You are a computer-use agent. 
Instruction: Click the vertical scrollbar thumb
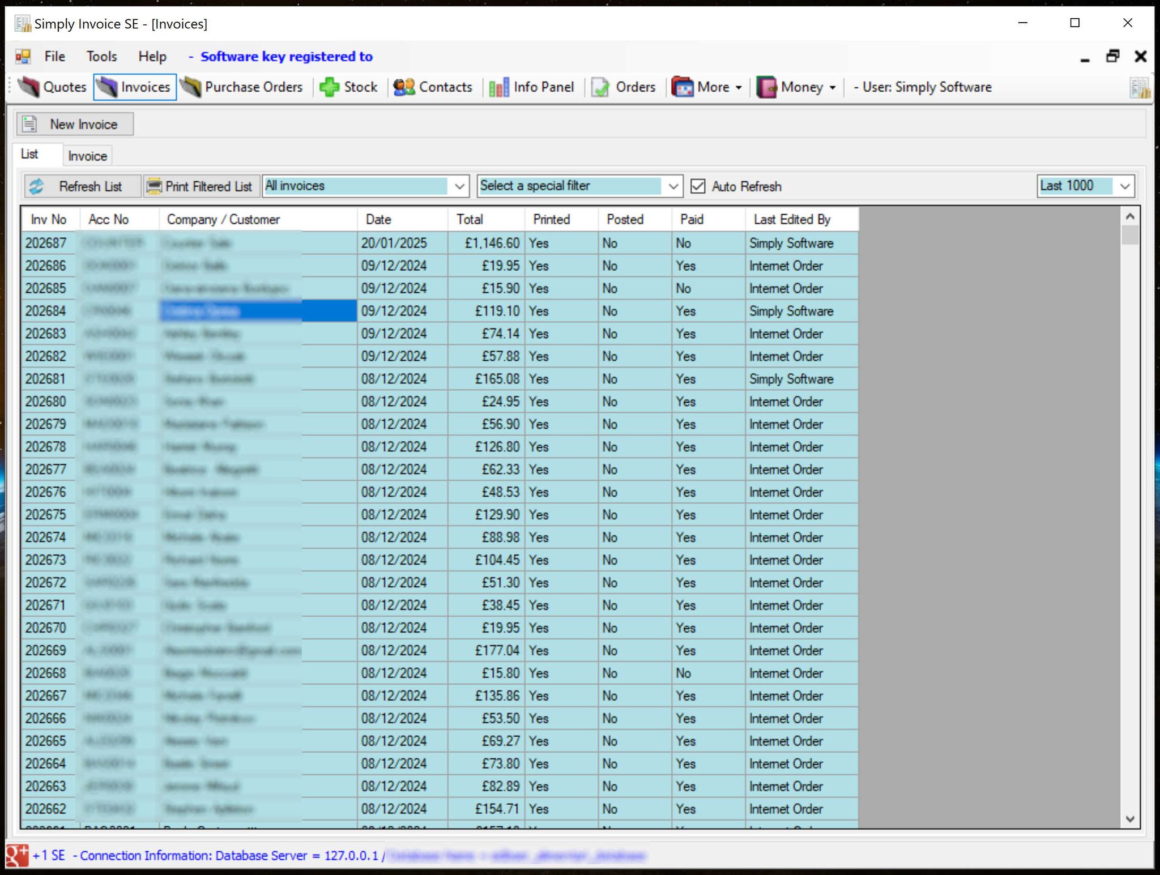click(x=1130, y=234)
